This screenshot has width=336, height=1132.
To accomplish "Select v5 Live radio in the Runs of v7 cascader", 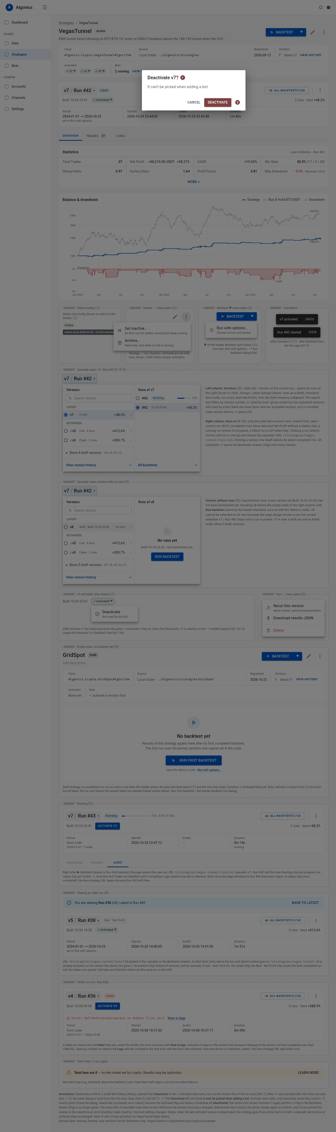I will 66,431.
